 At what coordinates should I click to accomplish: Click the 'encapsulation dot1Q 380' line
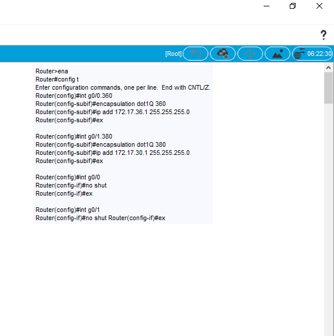click(x=101, y=144)
